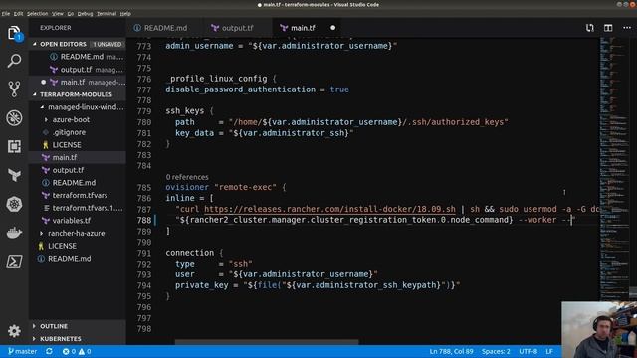The width and height of the screenshot is (637, 358).
Task: Click line number 785 in gutter
Action: 144,188
